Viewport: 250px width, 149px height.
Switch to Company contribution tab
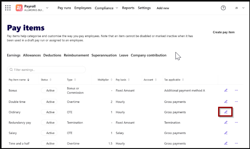(x=148, y=55)
